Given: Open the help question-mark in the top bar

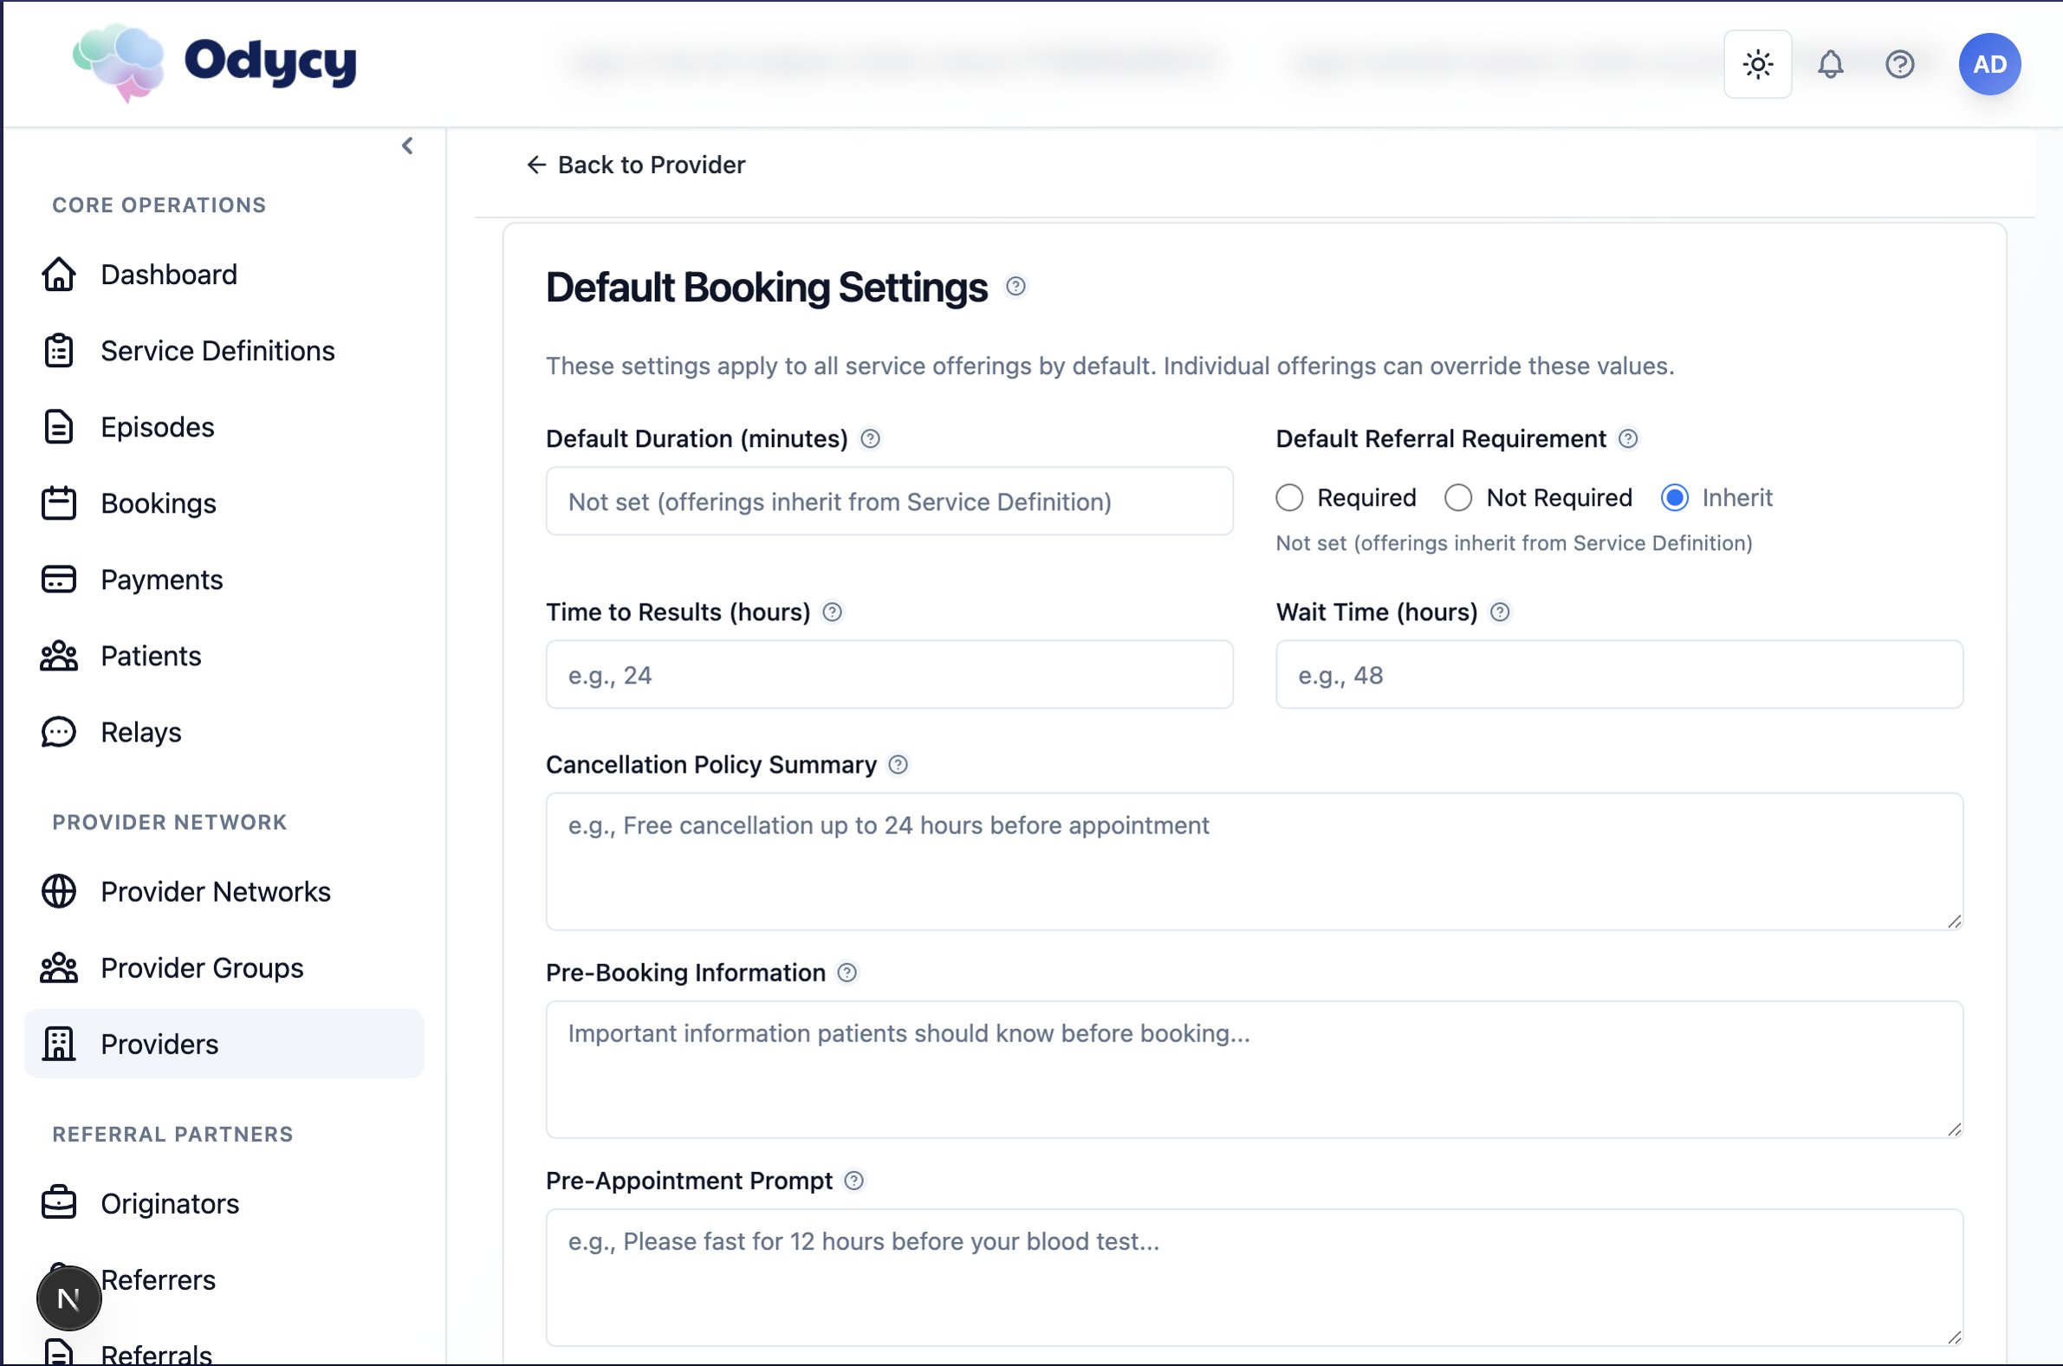Looking at the screenshot, I should 1900,63.
